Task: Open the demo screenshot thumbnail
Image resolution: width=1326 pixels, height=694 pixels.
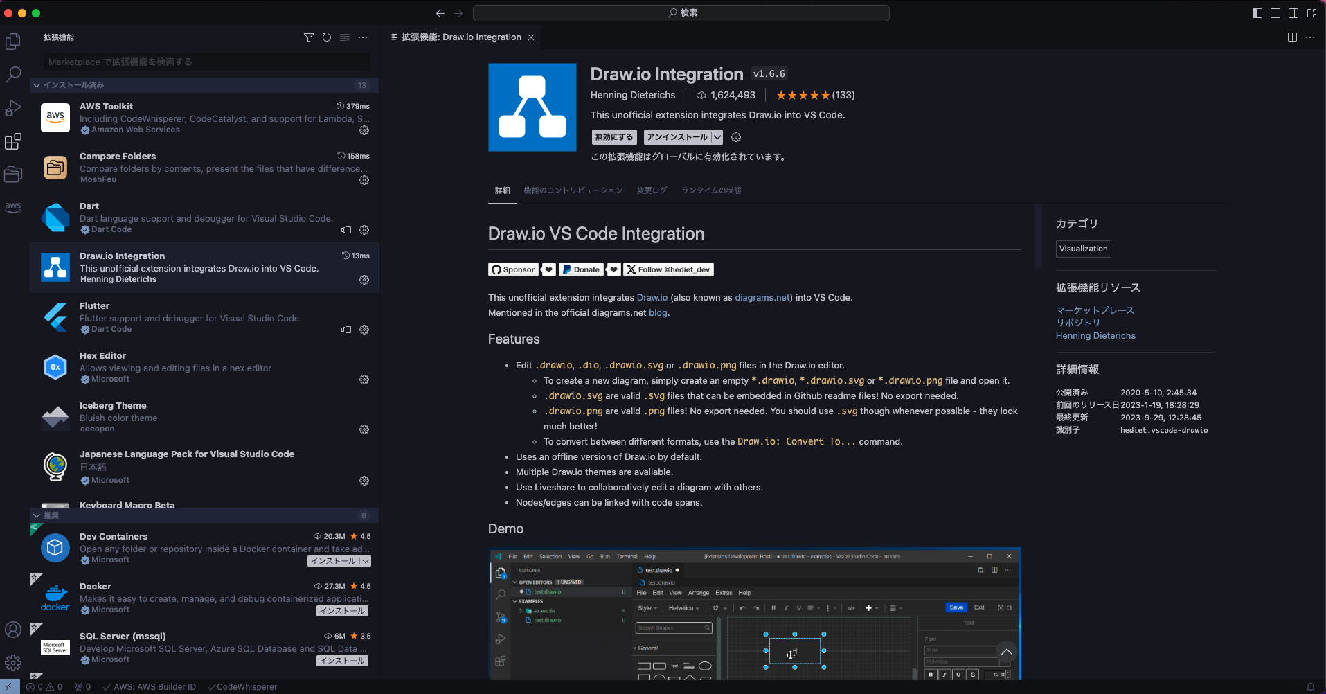Action: pyautogui.click(x=755, y=614)
